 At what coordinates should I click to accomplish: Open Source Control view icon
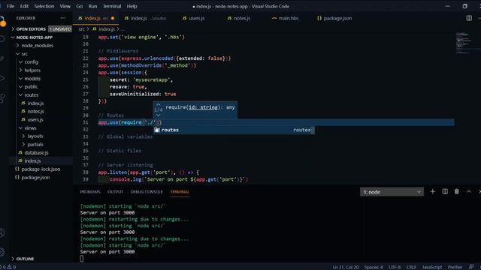click(2, 58)
